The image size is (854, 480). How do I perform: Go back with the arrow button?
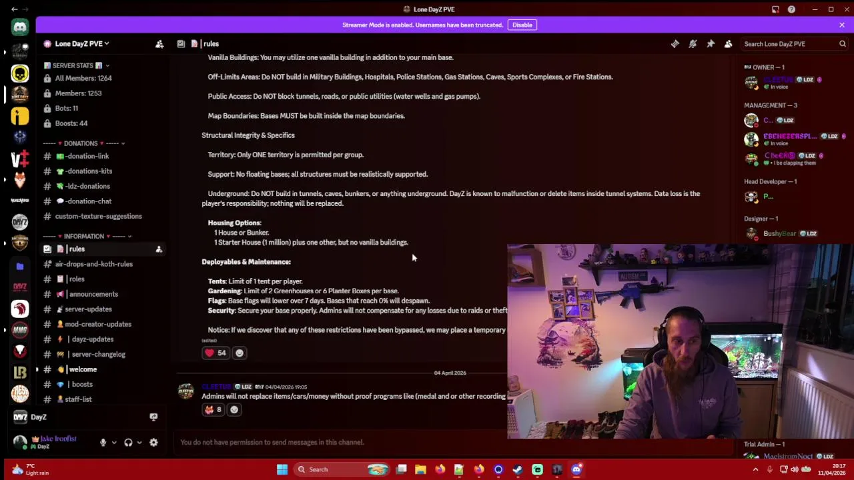[15, 9]
